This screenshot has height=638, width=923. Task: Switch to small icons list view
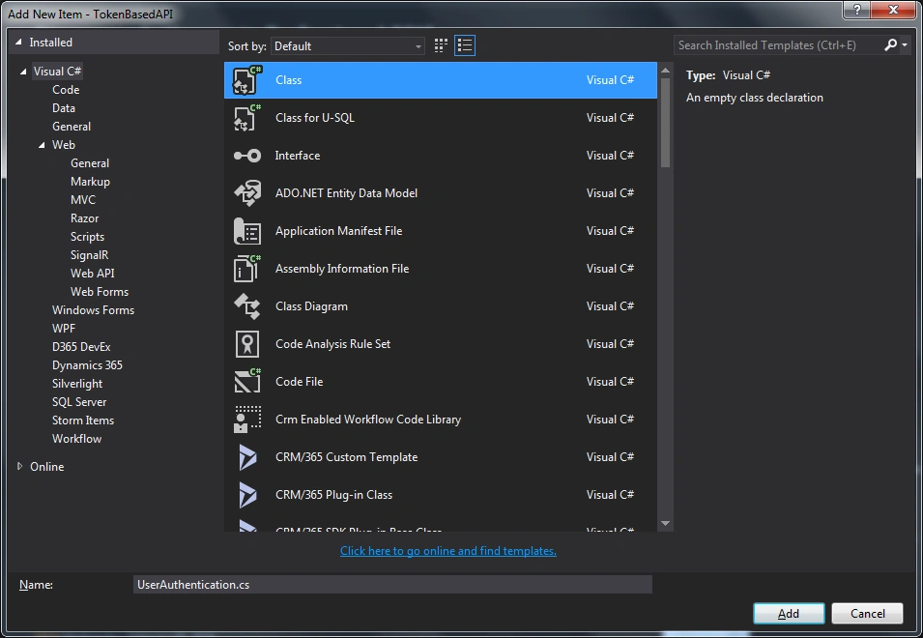coord(465,45)
